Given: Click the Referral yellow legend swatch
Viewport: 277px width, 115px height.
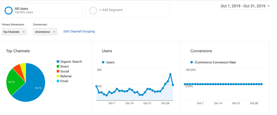Looking at the screenshot, I should [58, 76].
